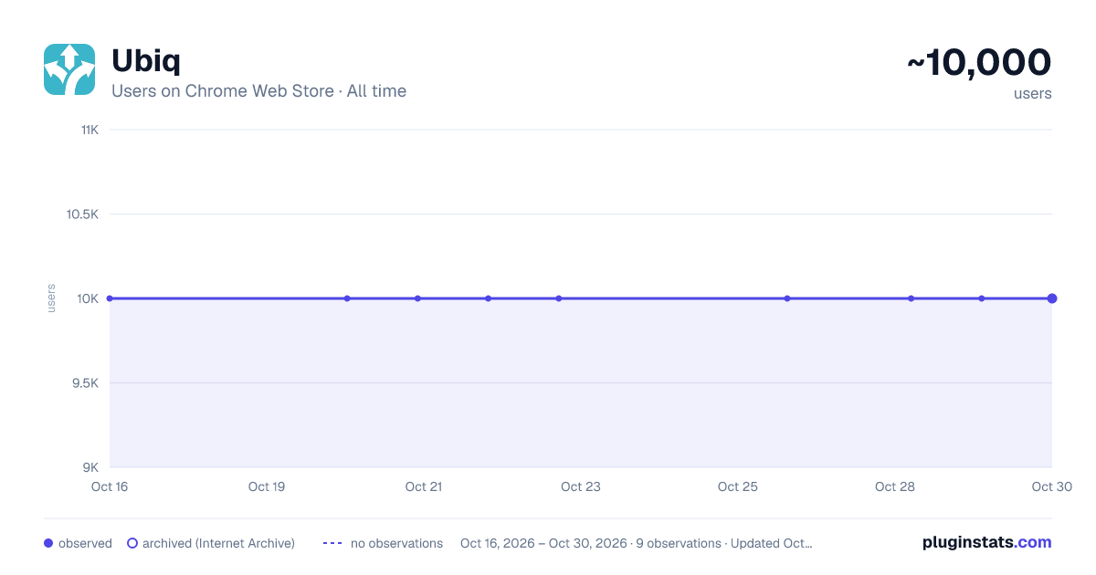Click the 9K y-axis label
The width and height of the screenshot is (1096, 575).
coord(90,467)
